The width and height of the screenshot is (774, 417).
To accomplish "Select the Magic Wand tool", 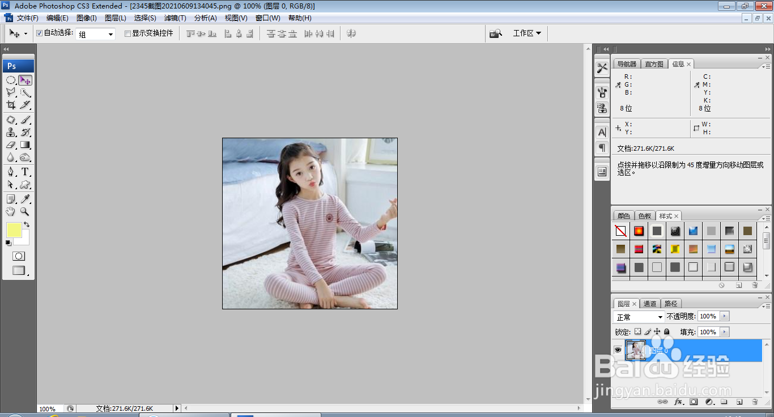I will point(25,93).
